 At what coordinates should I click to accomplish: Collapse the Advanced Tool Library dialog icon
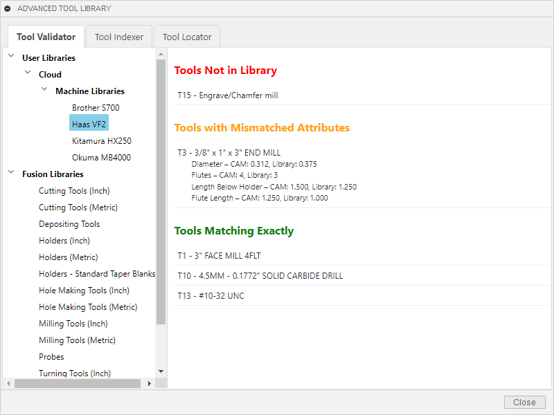click(x=8, y=8)
